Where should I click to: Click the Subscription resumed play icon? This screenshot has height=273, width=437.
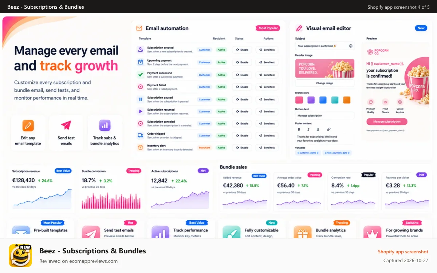click(140, 111)
